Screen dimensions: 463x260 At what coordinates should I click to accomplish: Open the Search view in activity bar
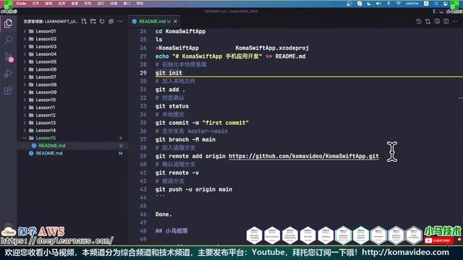[x=8, y=40]
